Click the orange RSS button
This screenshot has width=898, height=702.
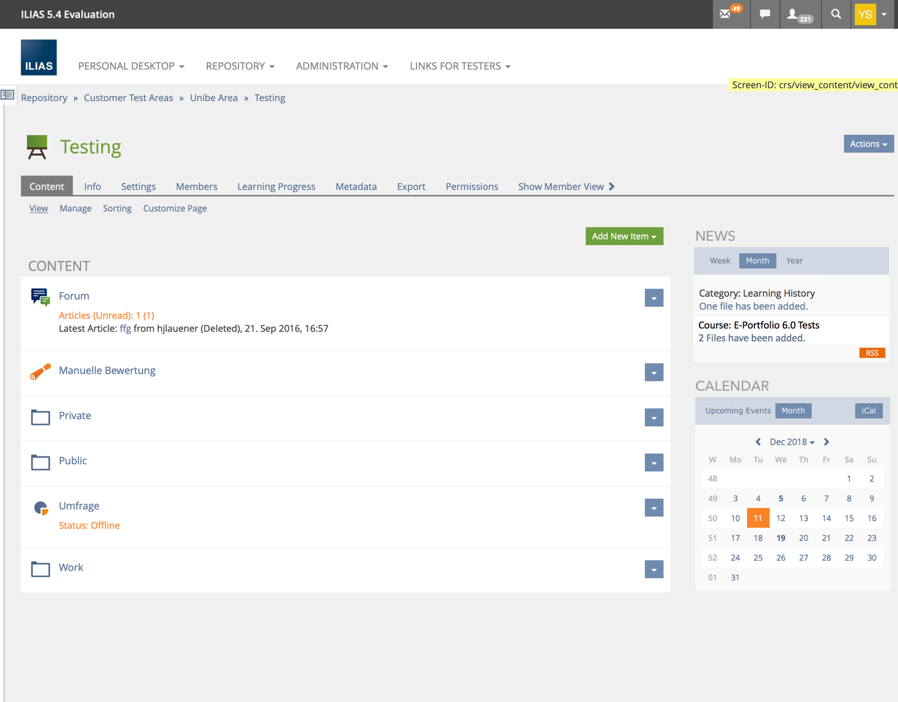[872, 353]
